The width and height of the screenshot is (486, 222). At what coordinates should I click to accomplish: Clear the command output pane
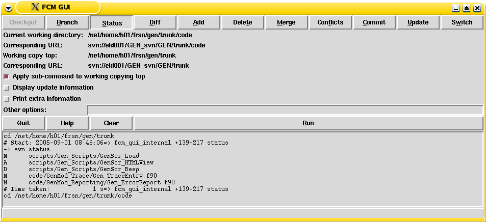pyautogui.click(x=111, y=123)
